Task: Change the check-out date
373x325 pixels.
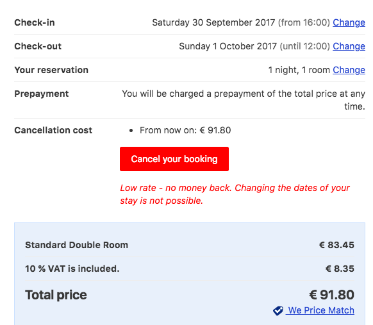Action: click(x=349, y=46)
